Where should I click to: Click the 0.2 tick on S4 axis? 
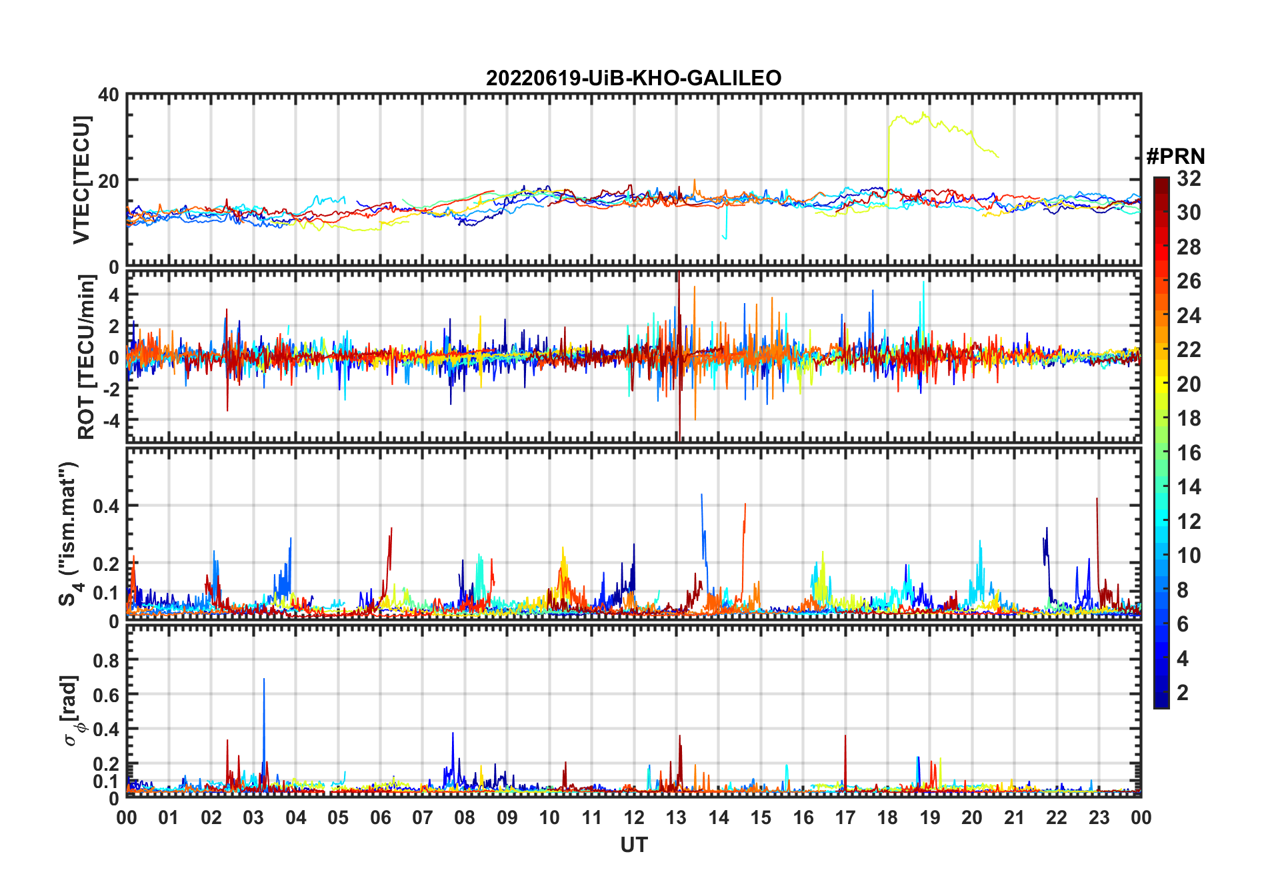pyautogui.click(x=107, y=564)
